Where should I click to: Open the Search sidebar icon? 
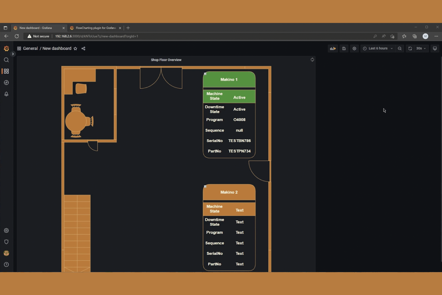[6, 60]
